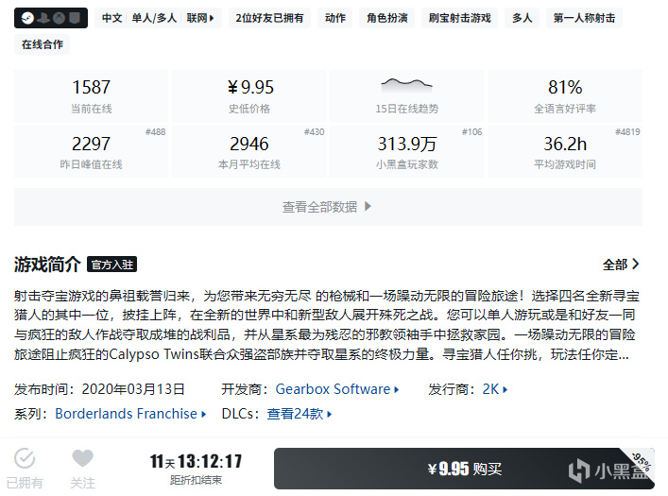
Task: Click the 2297 昨日峰值在线 stat card
Action: (x=91, y=151)
